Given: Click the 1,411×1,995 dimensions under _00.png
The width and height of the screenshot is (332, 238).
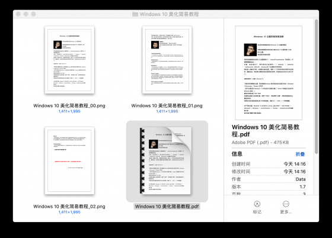Looking at the screenshot, I should (69, 111).
